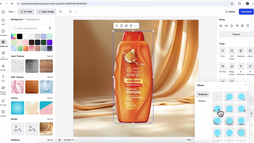Open the AI Filter tool
This screenshot has width=254, height=143.
coord(222,68)
